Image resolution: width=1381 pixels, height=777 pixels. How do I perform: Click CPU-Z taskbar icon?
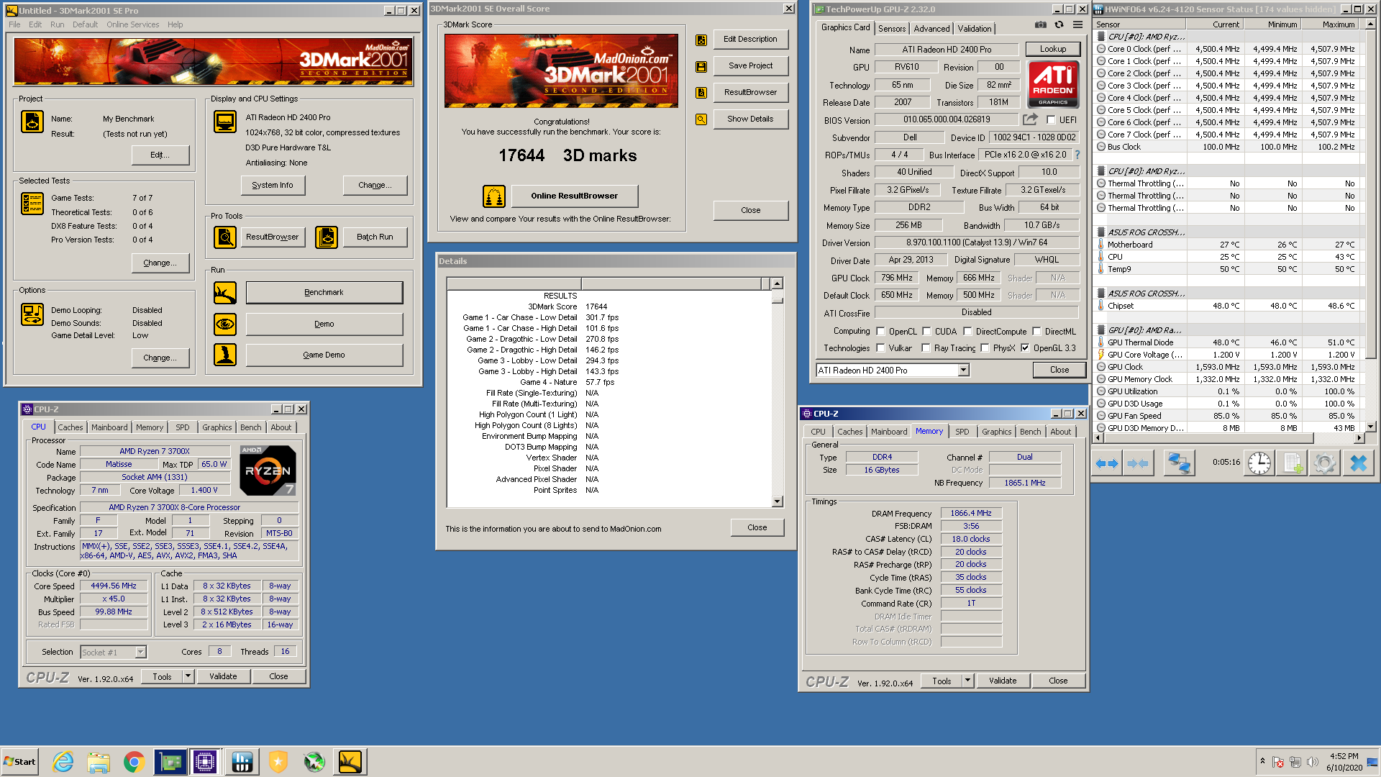tap(204, 761)
